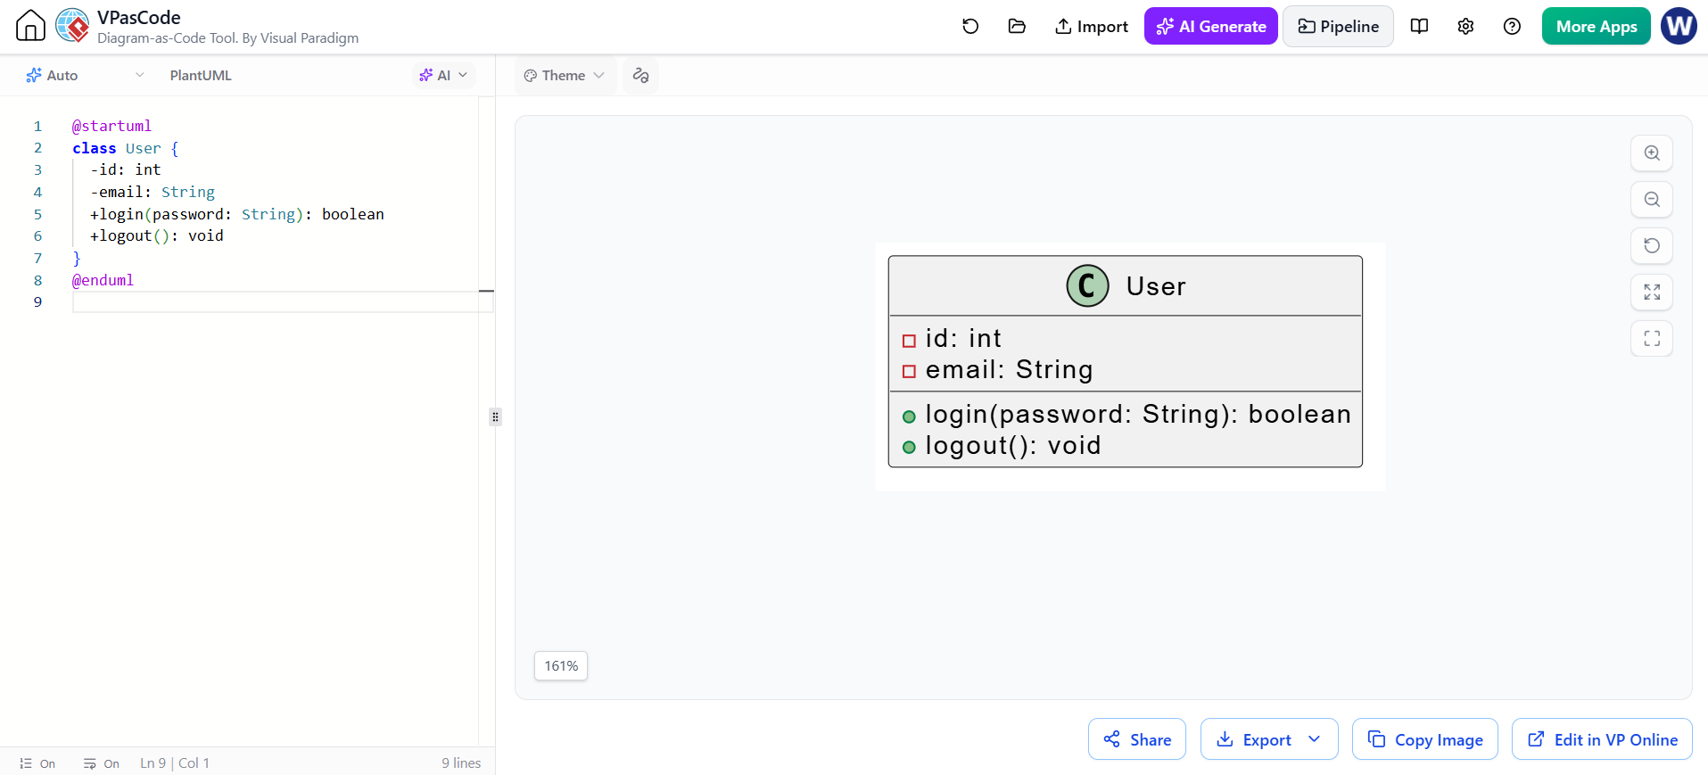This screenshot has height=775, width=1708.
Task: Click the login method in diagram
Action: pyautogui.click(x=1138, y=415)
